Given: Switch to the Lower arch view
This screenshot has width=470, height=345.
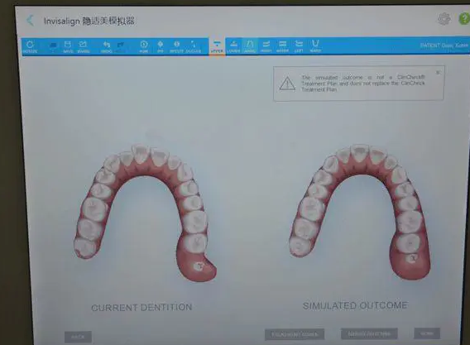Looking at the screenshot, I should 233,46.
